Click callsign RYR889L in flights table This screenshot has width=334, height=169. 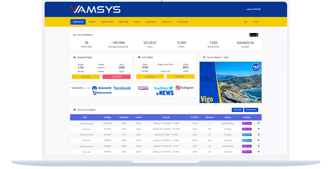pyautogui.click(x=107, y=146)
